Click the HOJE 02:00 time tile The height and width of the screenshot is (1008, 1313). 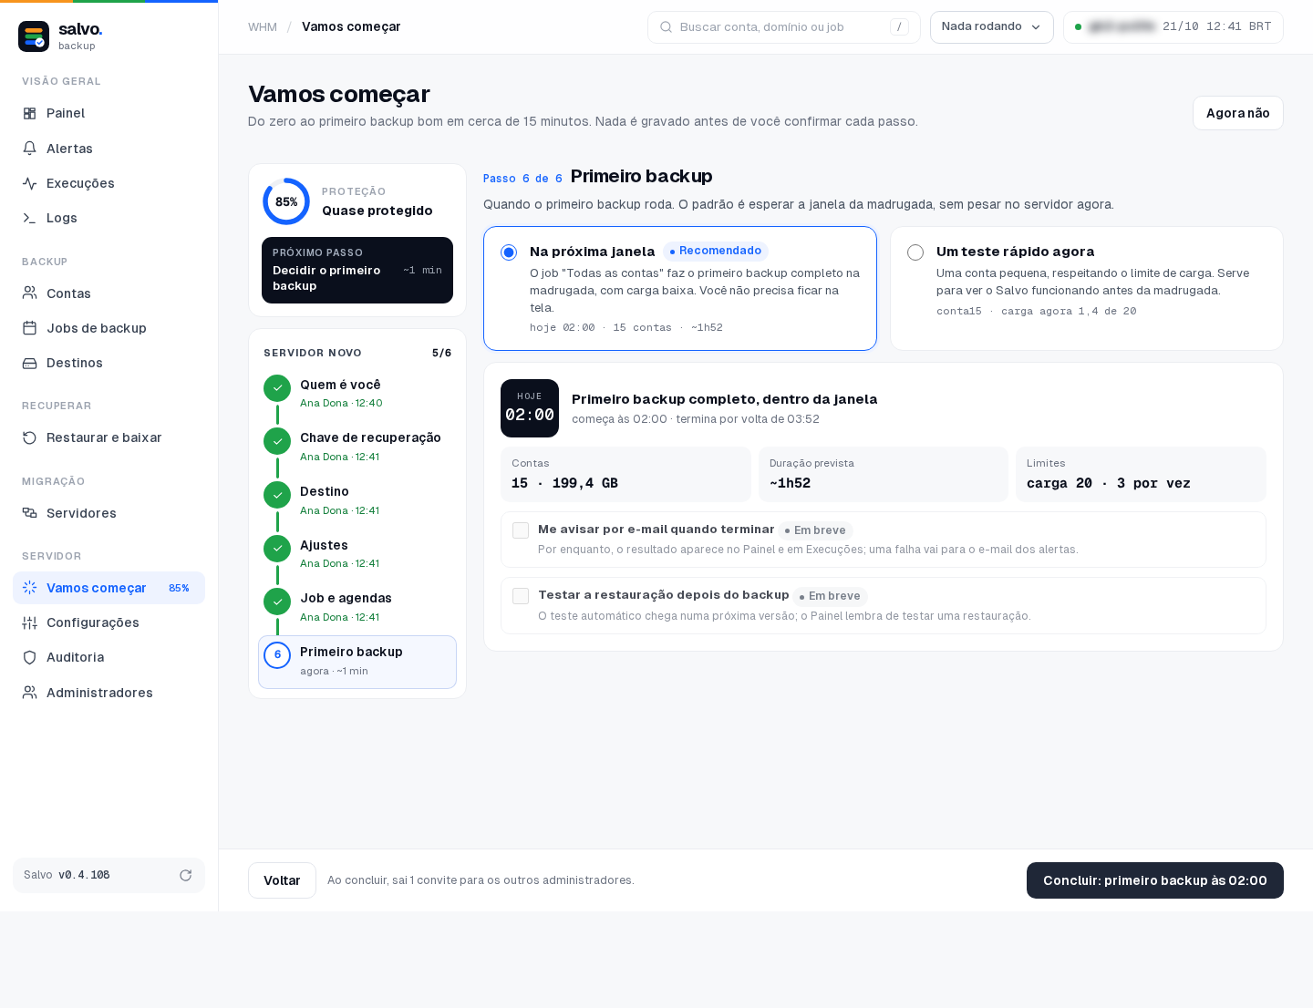click(x=530, y=408)
